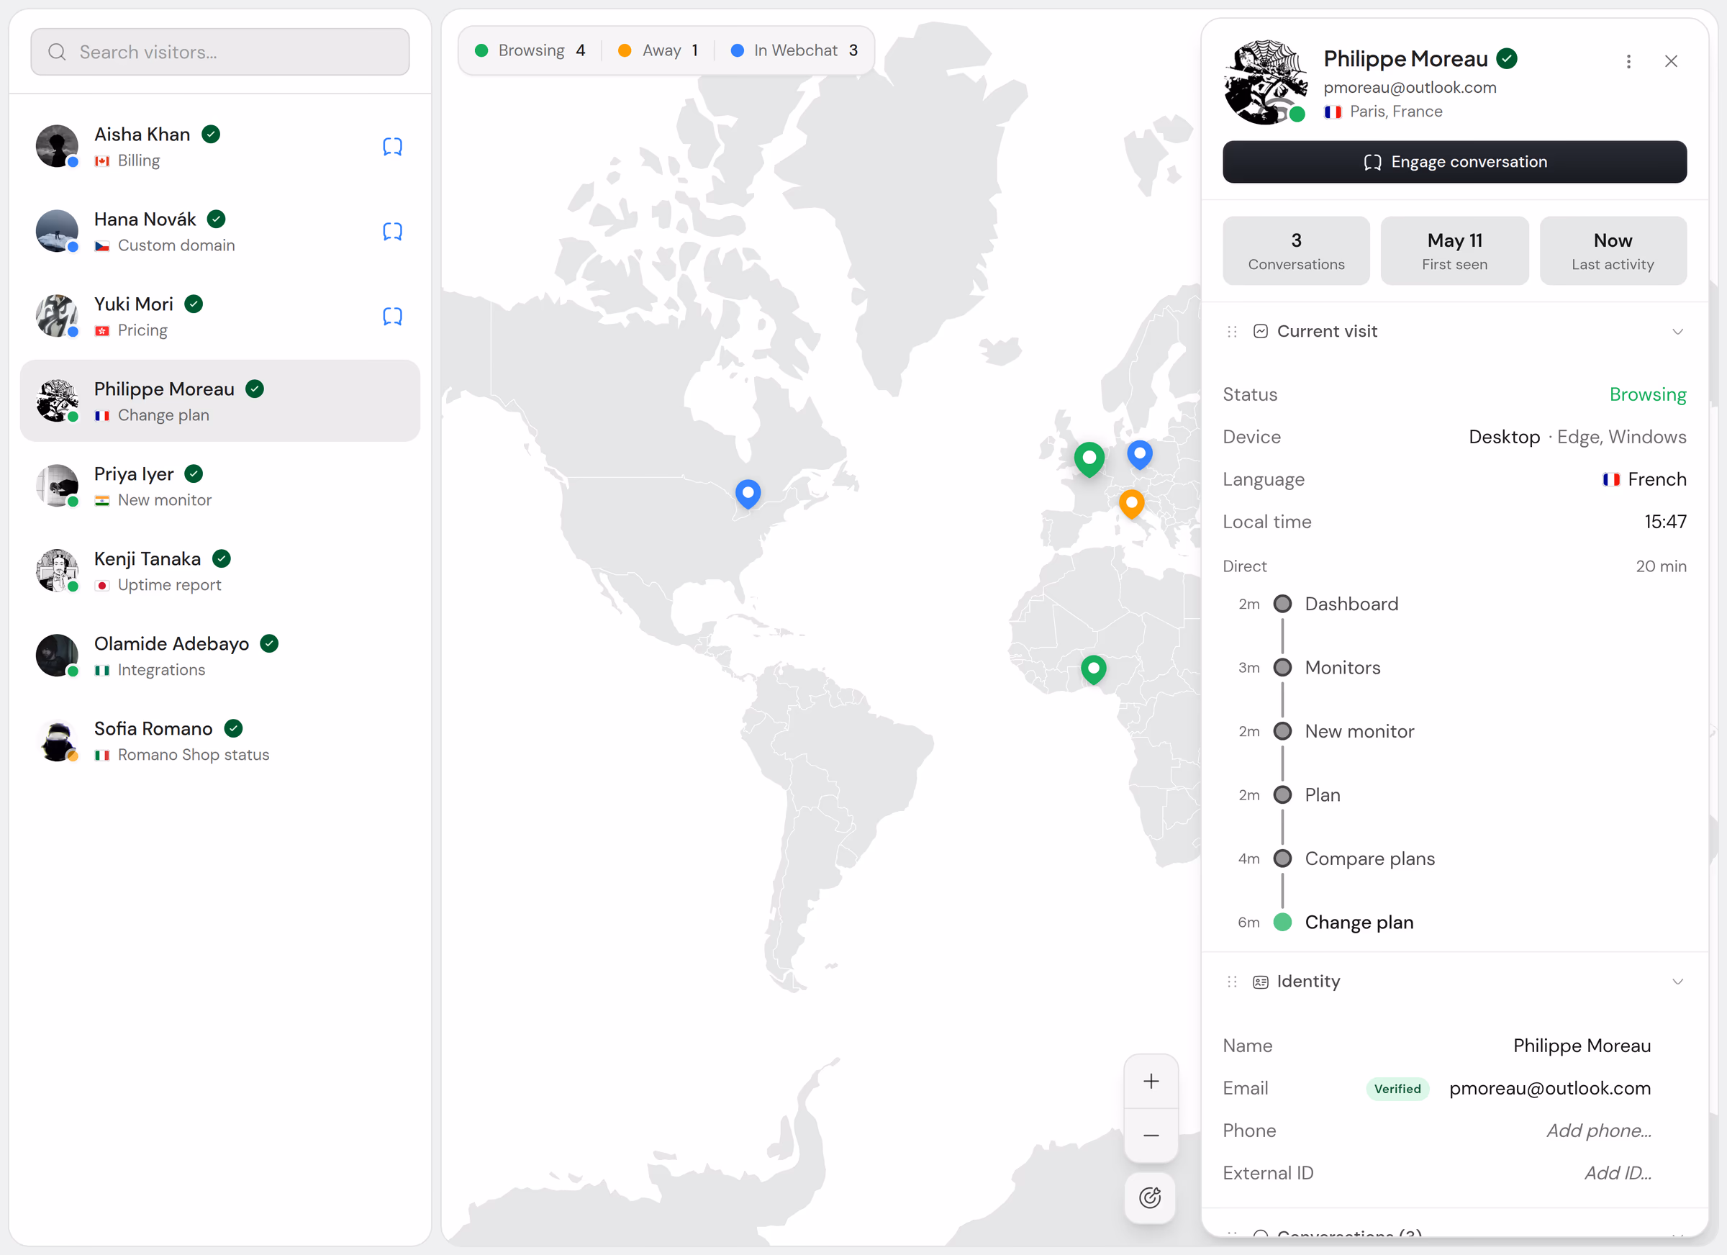Image resolution: width=1727 pixels, height=1255 pixels.
Task: Zoom in on the map
Action: (x=1151, y=1082)
